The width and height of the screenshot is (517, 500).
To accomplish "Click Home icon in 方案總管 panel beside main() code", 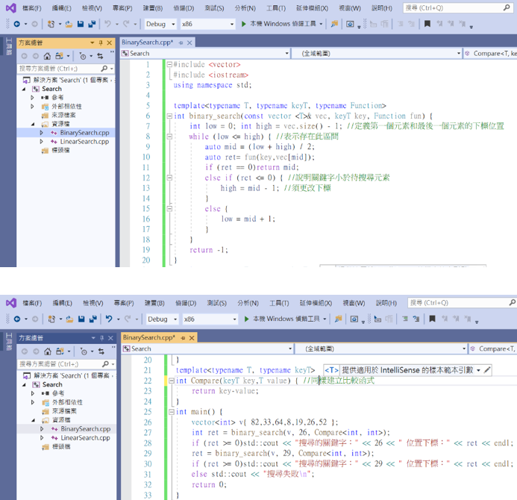I will click(48, 351).
